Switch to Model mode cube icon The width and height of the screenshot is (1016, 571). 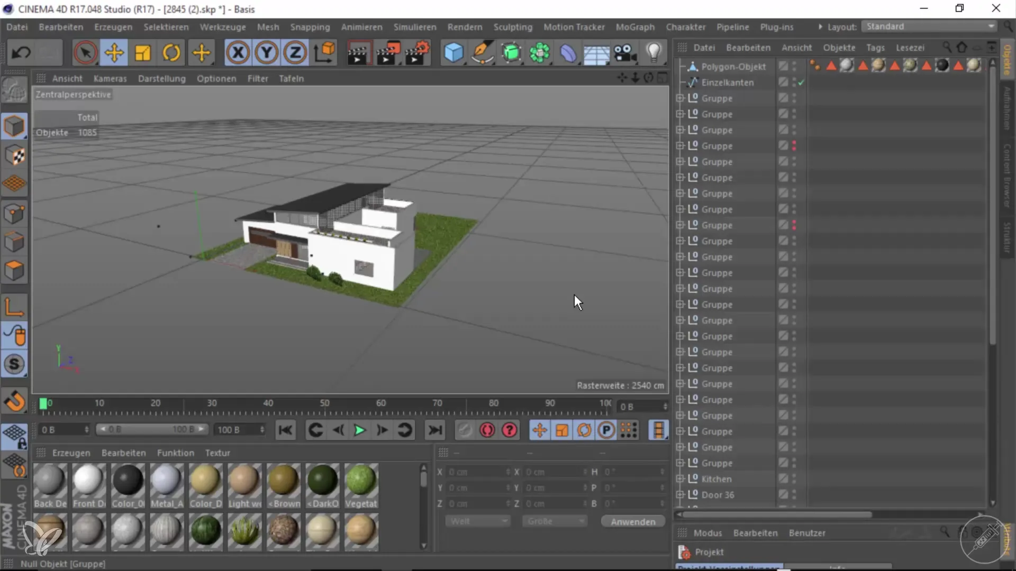(x=14, y=126)
